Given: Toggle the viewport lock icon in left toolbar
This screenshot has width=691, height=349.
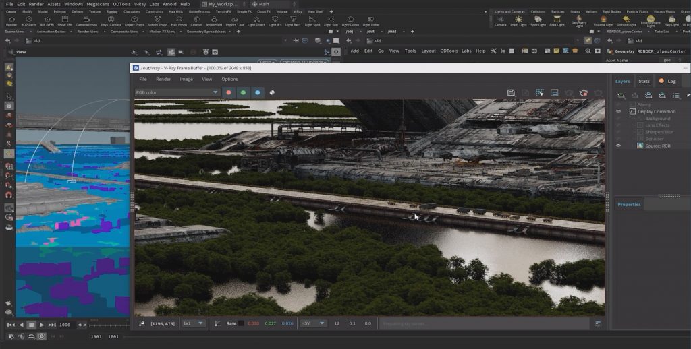Looking at the screenshot, I should click(9, 106).
